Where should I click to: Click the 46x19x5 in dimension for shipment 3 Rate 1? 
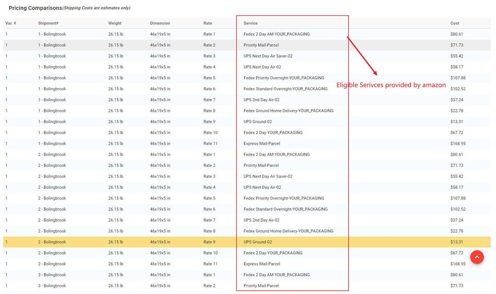160,275
